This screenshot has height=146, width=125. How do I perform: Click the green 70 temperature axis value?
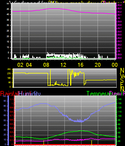point(119,129)
